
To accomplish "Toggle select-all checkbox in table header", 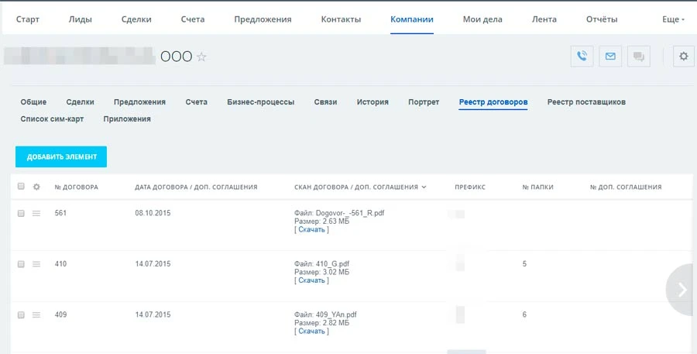I will click(21, 187).
